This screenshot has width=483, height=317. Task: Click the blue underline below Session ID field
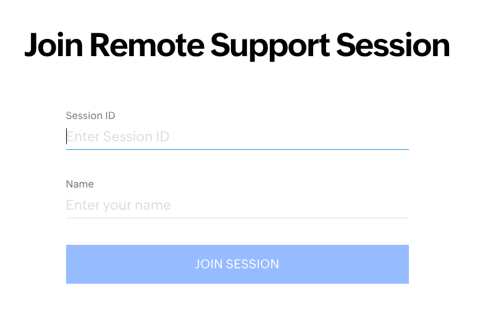[237, 149]
